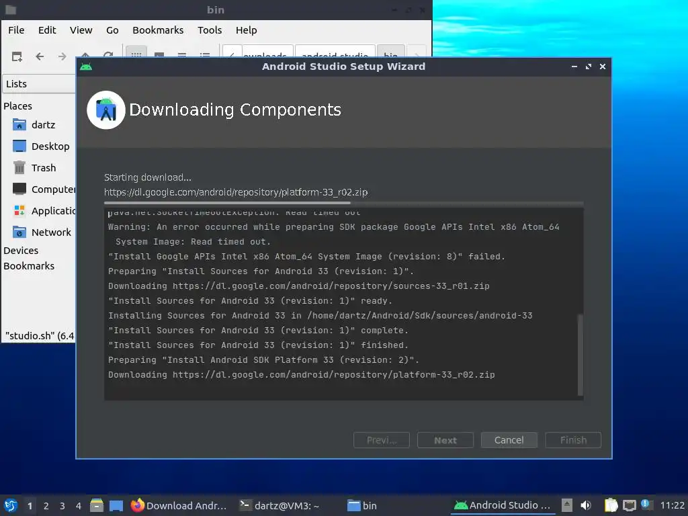This screenshot has height=516, width=688.
Task: Click the new tab icon in file manager toolbar
Action: (17, 56)
